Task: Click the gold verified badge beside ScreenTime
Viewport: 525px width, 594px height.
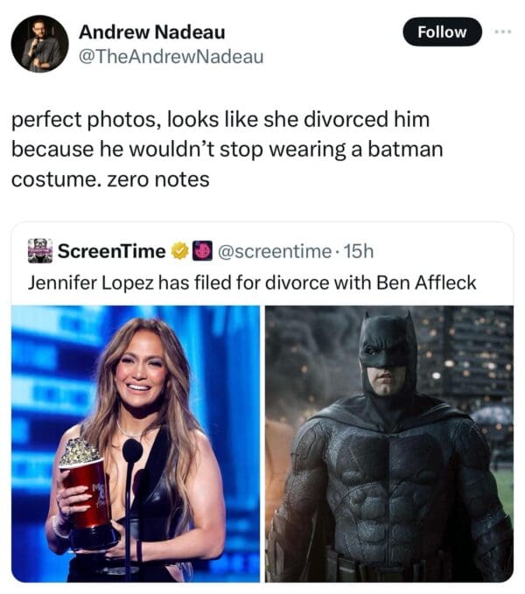Action: 179,252
